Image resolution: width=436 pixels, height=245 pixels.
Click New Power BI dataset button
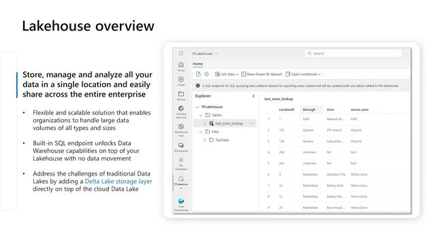[x=262, y=74]
